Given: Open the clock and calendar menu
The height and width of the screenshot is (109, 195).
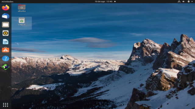Looking at the screenshot, I should (x=104, y=2).
